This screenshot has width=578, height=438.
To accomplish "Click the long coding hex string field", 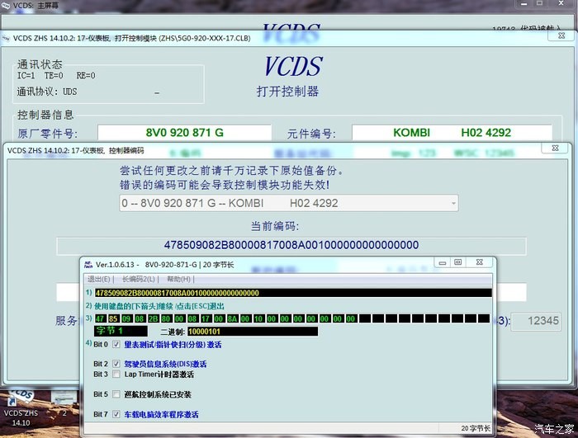I will point(293,293).
